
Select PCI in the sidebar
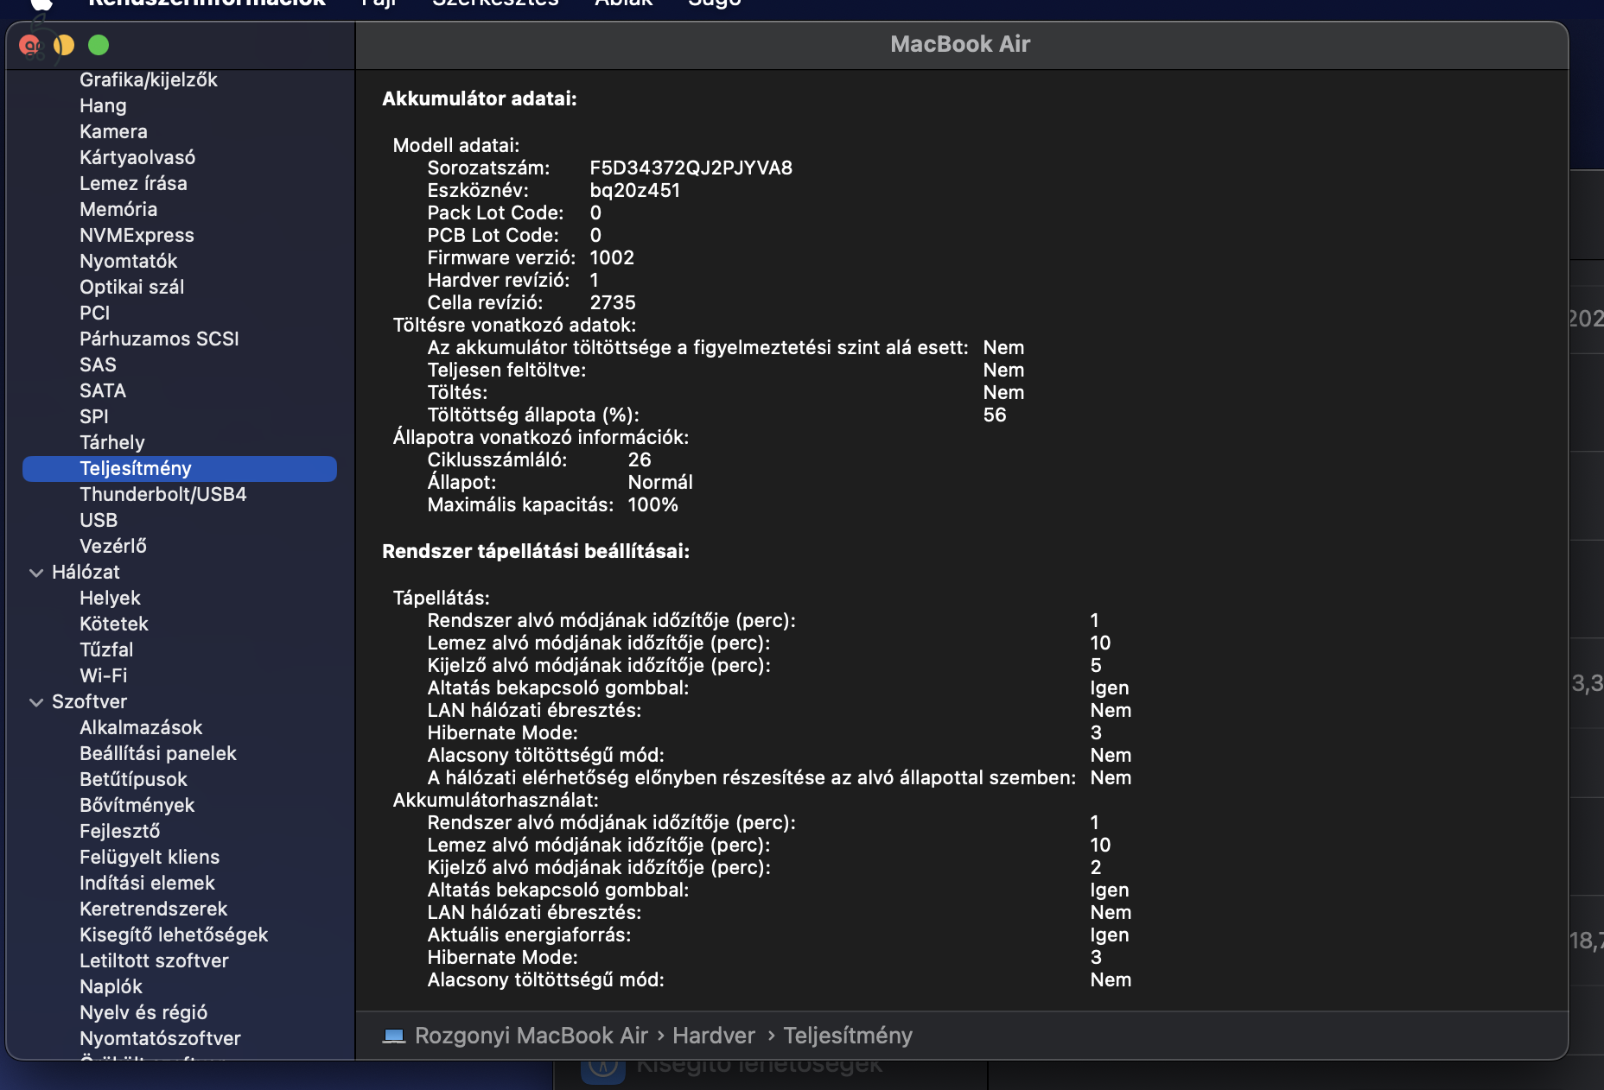click(x=94, y=313)
